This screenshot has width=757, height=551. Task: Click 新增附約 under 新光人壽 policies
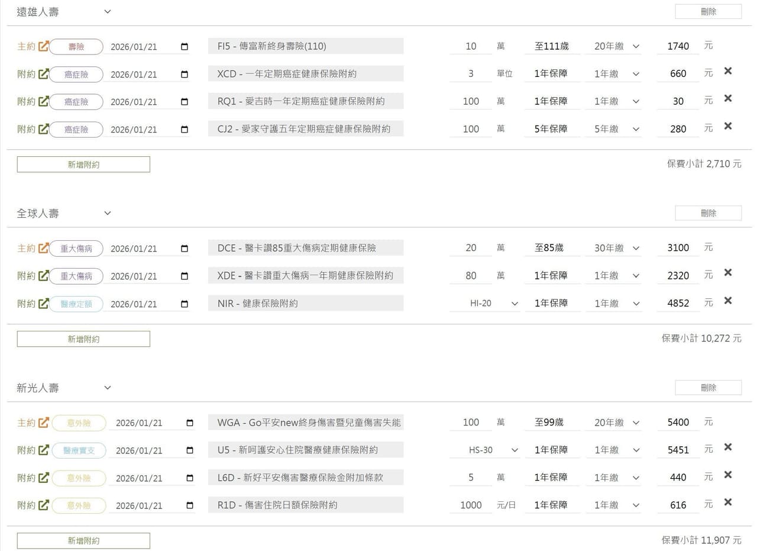(83, 541)
